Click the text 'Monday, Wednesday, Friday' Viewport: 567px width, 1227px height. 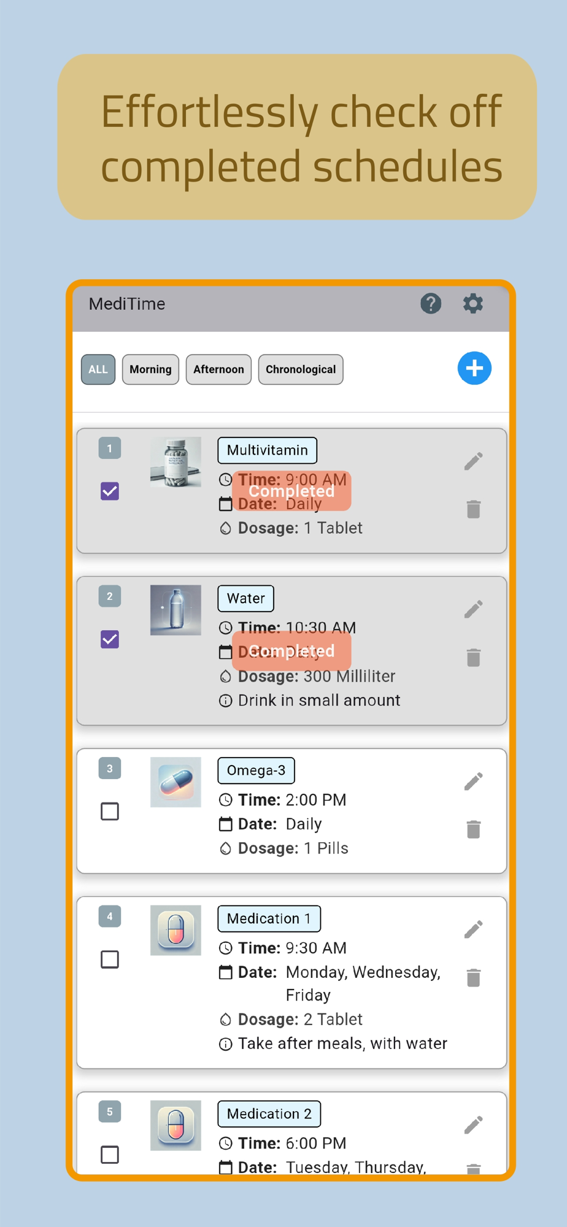click(x=363, y=983)
